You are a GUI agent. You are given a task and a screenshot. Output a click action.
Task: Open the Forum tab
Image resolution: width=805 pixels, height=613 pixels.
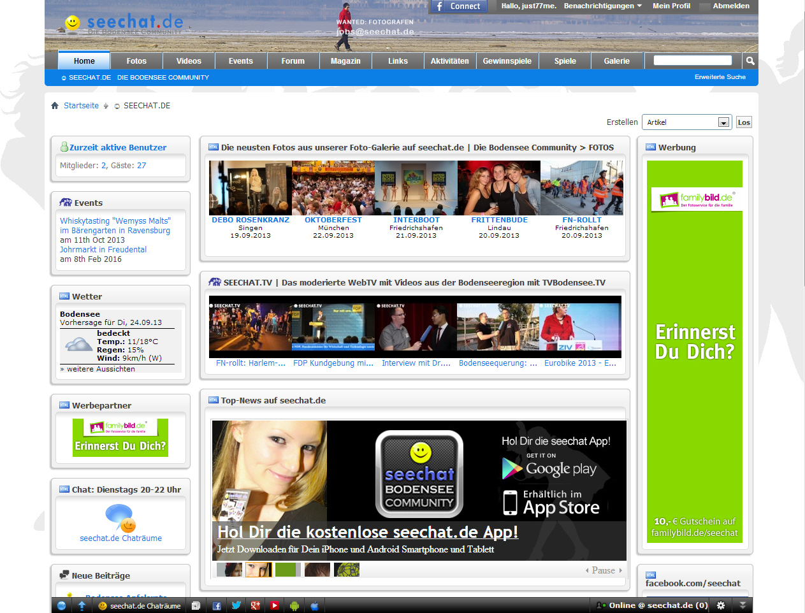pos(293,61)
